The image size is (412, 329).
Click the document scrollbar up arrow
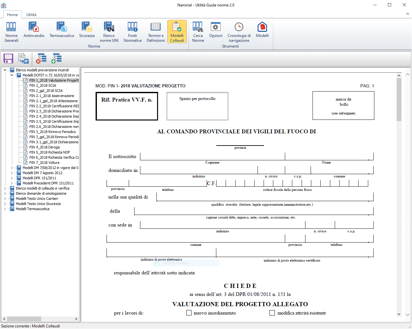(x=399, y=76)
